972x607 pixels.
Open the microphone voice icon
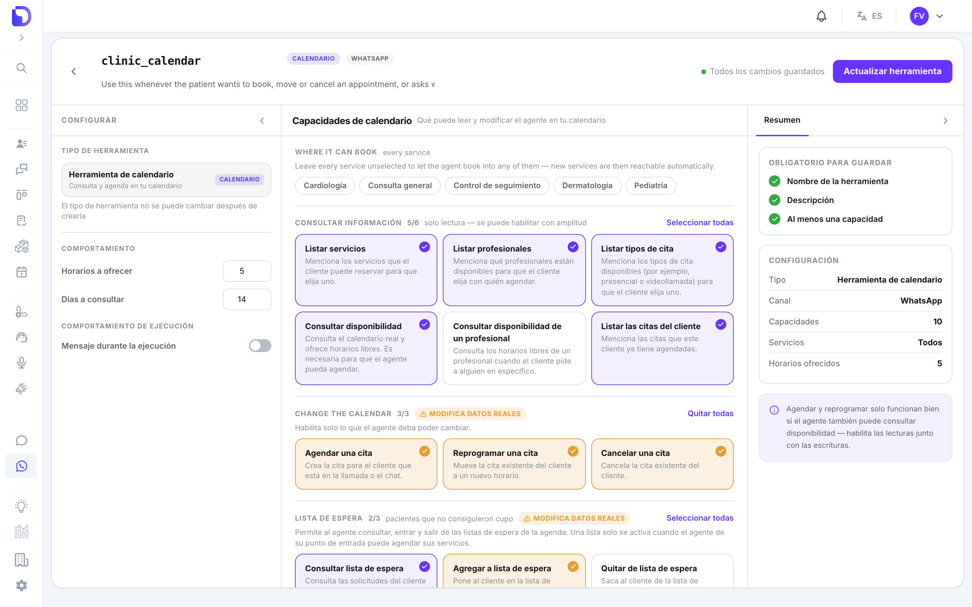(21, 363)
